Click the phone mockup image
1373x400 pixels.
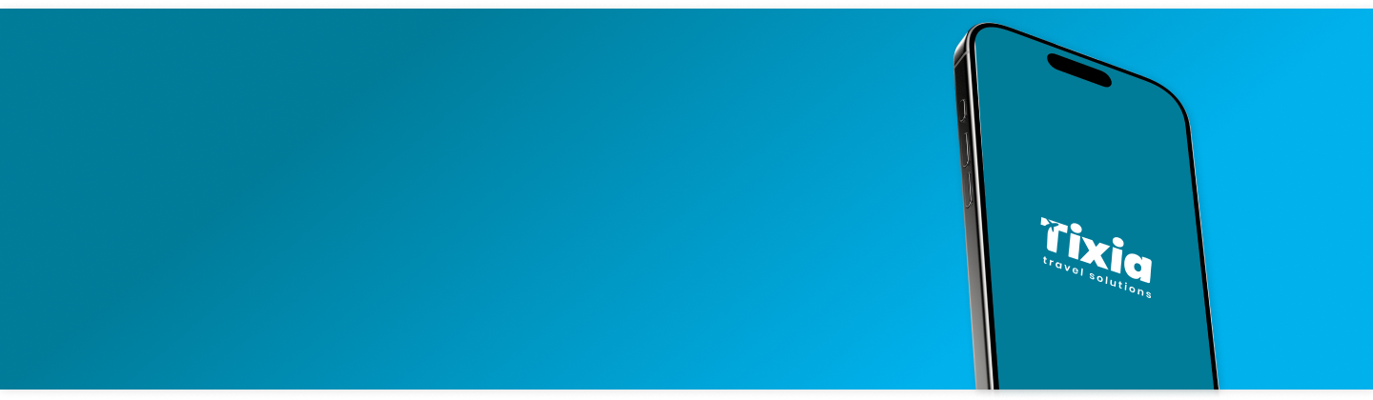[1085, 207]
